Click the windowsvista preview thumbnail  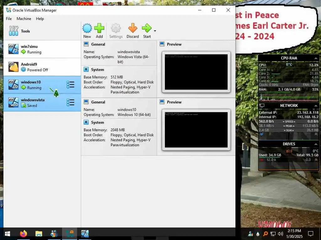click(x=196, y=72)
